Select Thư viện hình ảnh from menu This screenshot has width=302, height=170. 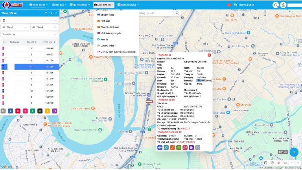point(109,27)
